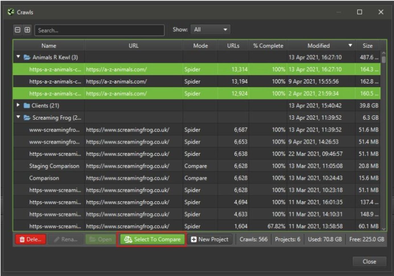Click the Open button
Screen dimensions: 394x276
tap(100, 239)
